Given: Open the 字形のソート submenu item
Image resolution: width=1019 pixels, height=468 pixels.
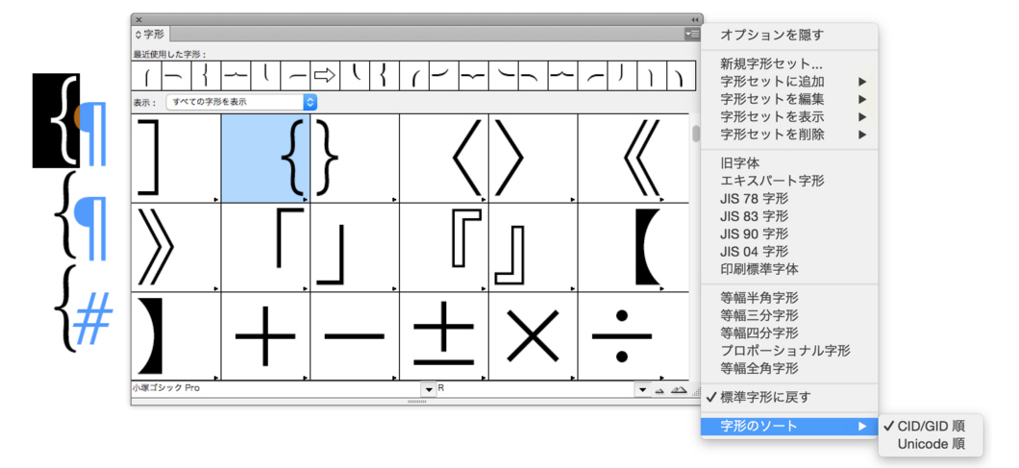Looking at the screenshot, I should 789,427.
